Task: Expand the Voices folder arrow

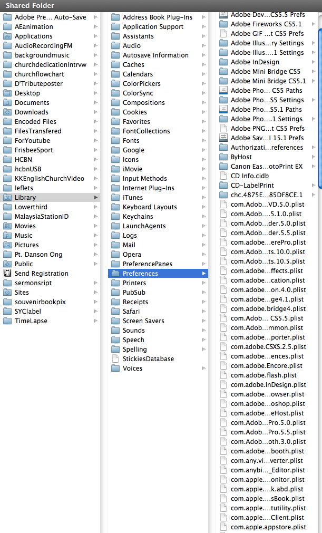Action: tap(204, 368)
